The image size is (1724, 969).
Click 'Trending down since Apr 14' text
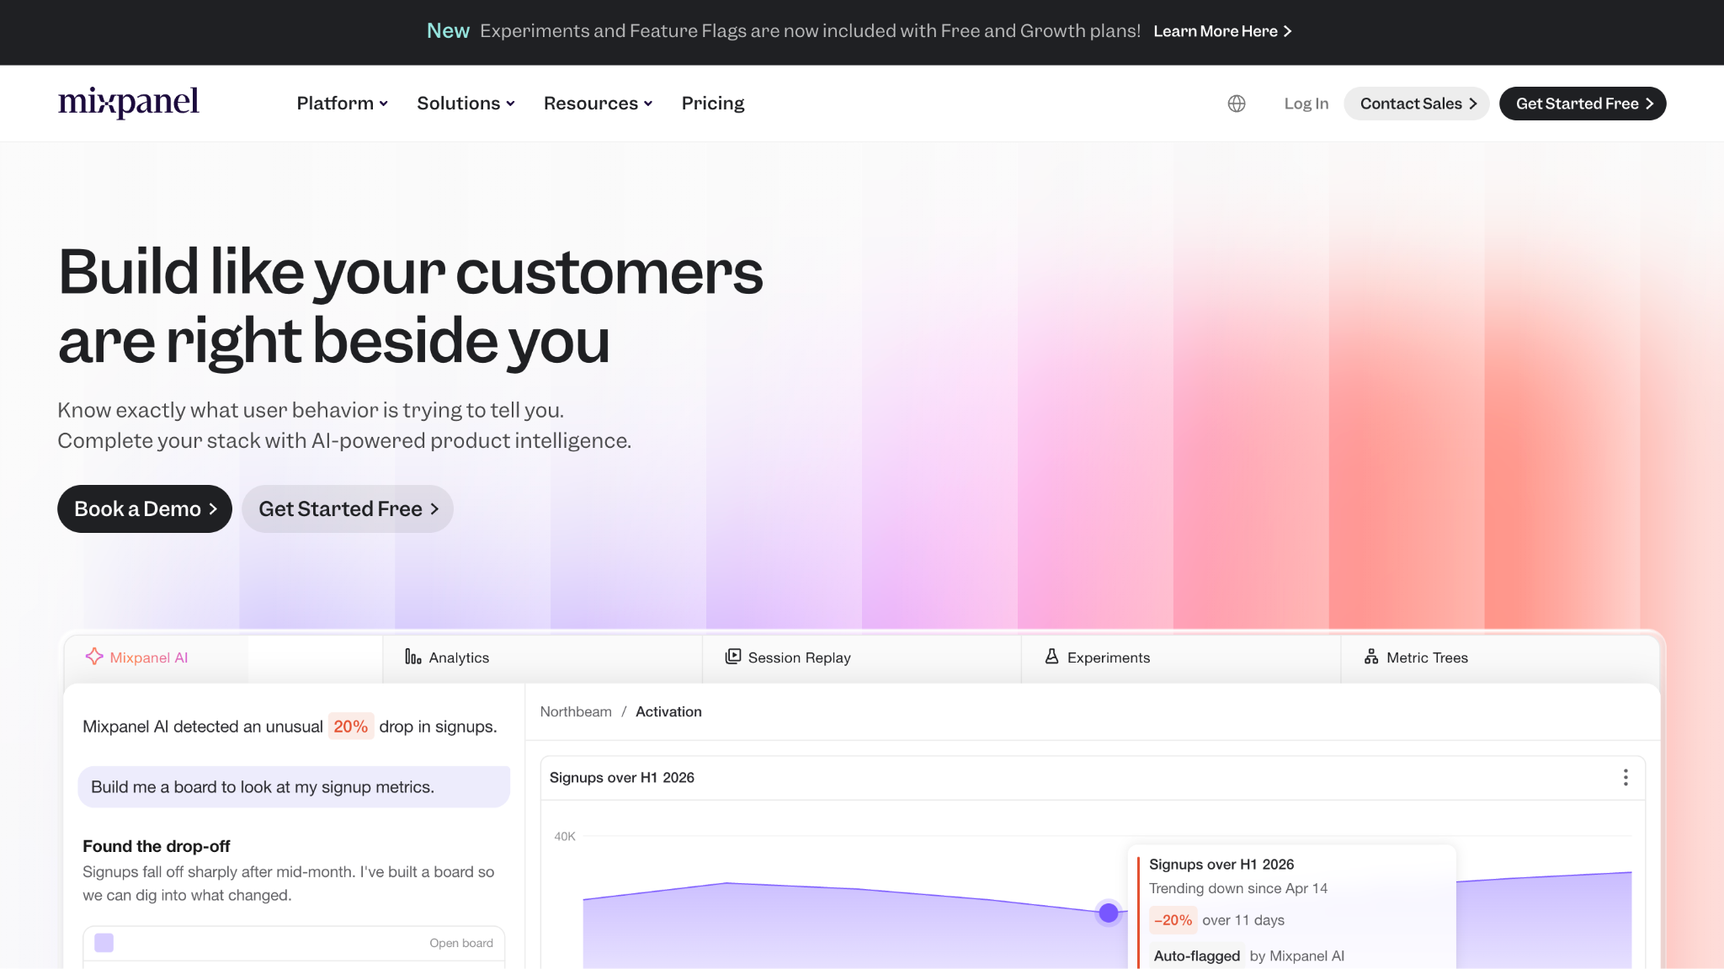pyautogui.click(x=1238, y=888)
